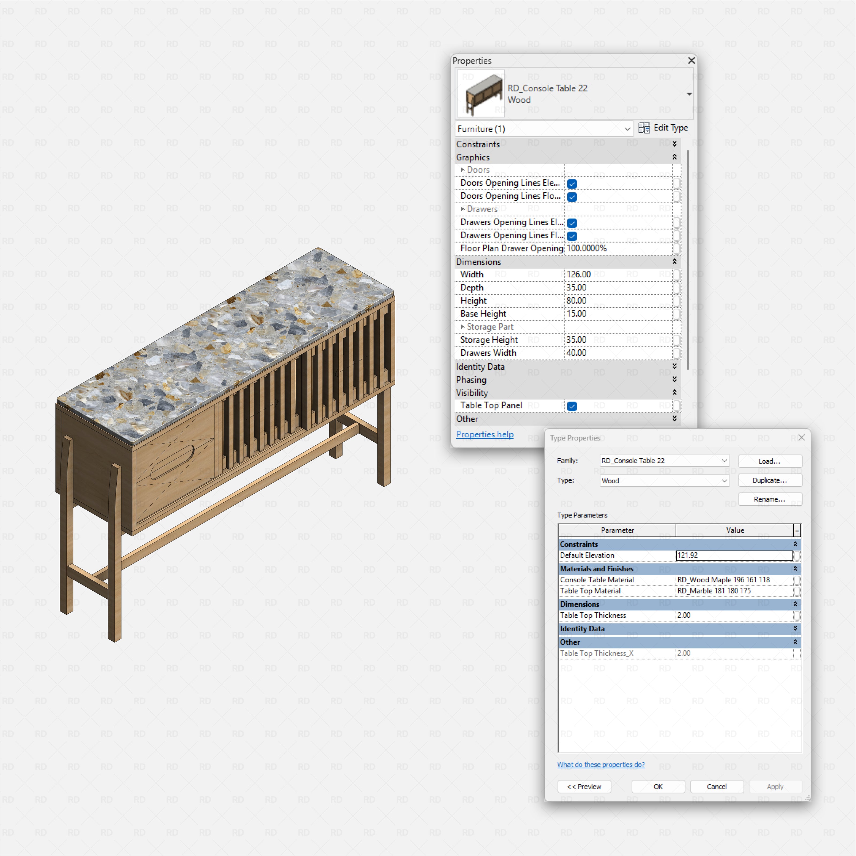Click the Duplicate button
Viewport: 856px width, 856px height.
pyautogui.click(x=770, y=480)
